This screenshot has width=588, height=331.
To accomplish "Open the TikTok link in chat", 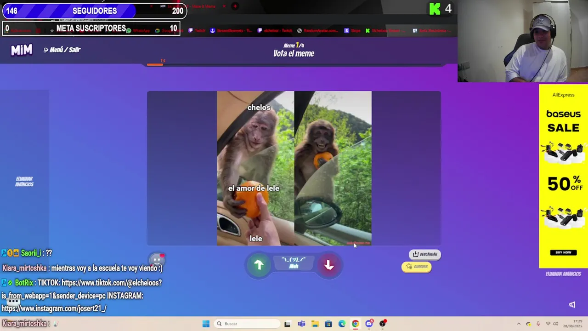I will coord(112,283).
